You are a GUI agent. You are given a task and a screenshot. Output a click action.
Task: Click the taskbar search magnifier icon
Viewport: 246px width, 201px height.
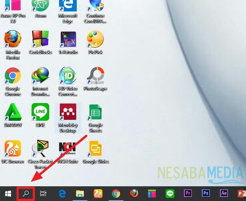[x=26, y=194]
